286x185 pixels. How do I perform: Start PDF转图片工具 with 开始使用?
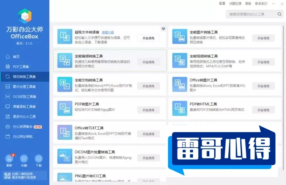point(149,110)
